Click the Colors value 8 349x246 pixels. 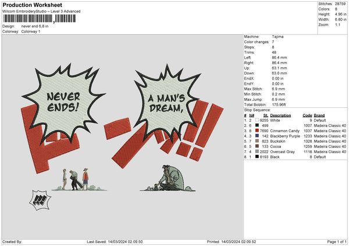[336, 9]
